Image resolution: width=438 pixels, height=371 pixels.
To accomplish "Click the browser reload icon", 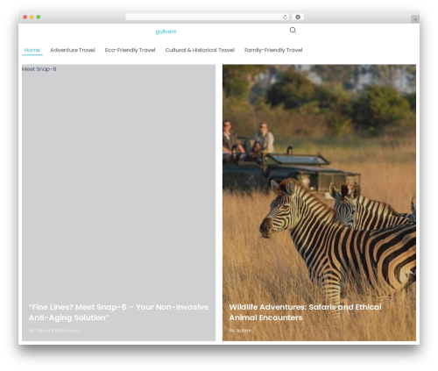I will click(x=285, y=18).
